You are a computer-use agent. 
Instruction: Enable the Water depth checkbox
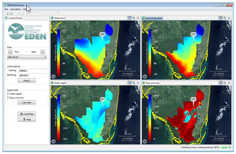(8, 94)
